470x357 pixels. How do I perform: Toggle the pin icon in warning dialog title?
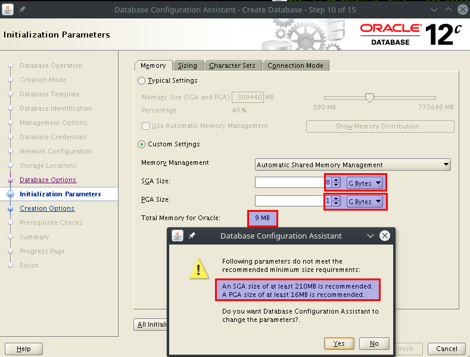pyautogui.click(x=192, y=236)
